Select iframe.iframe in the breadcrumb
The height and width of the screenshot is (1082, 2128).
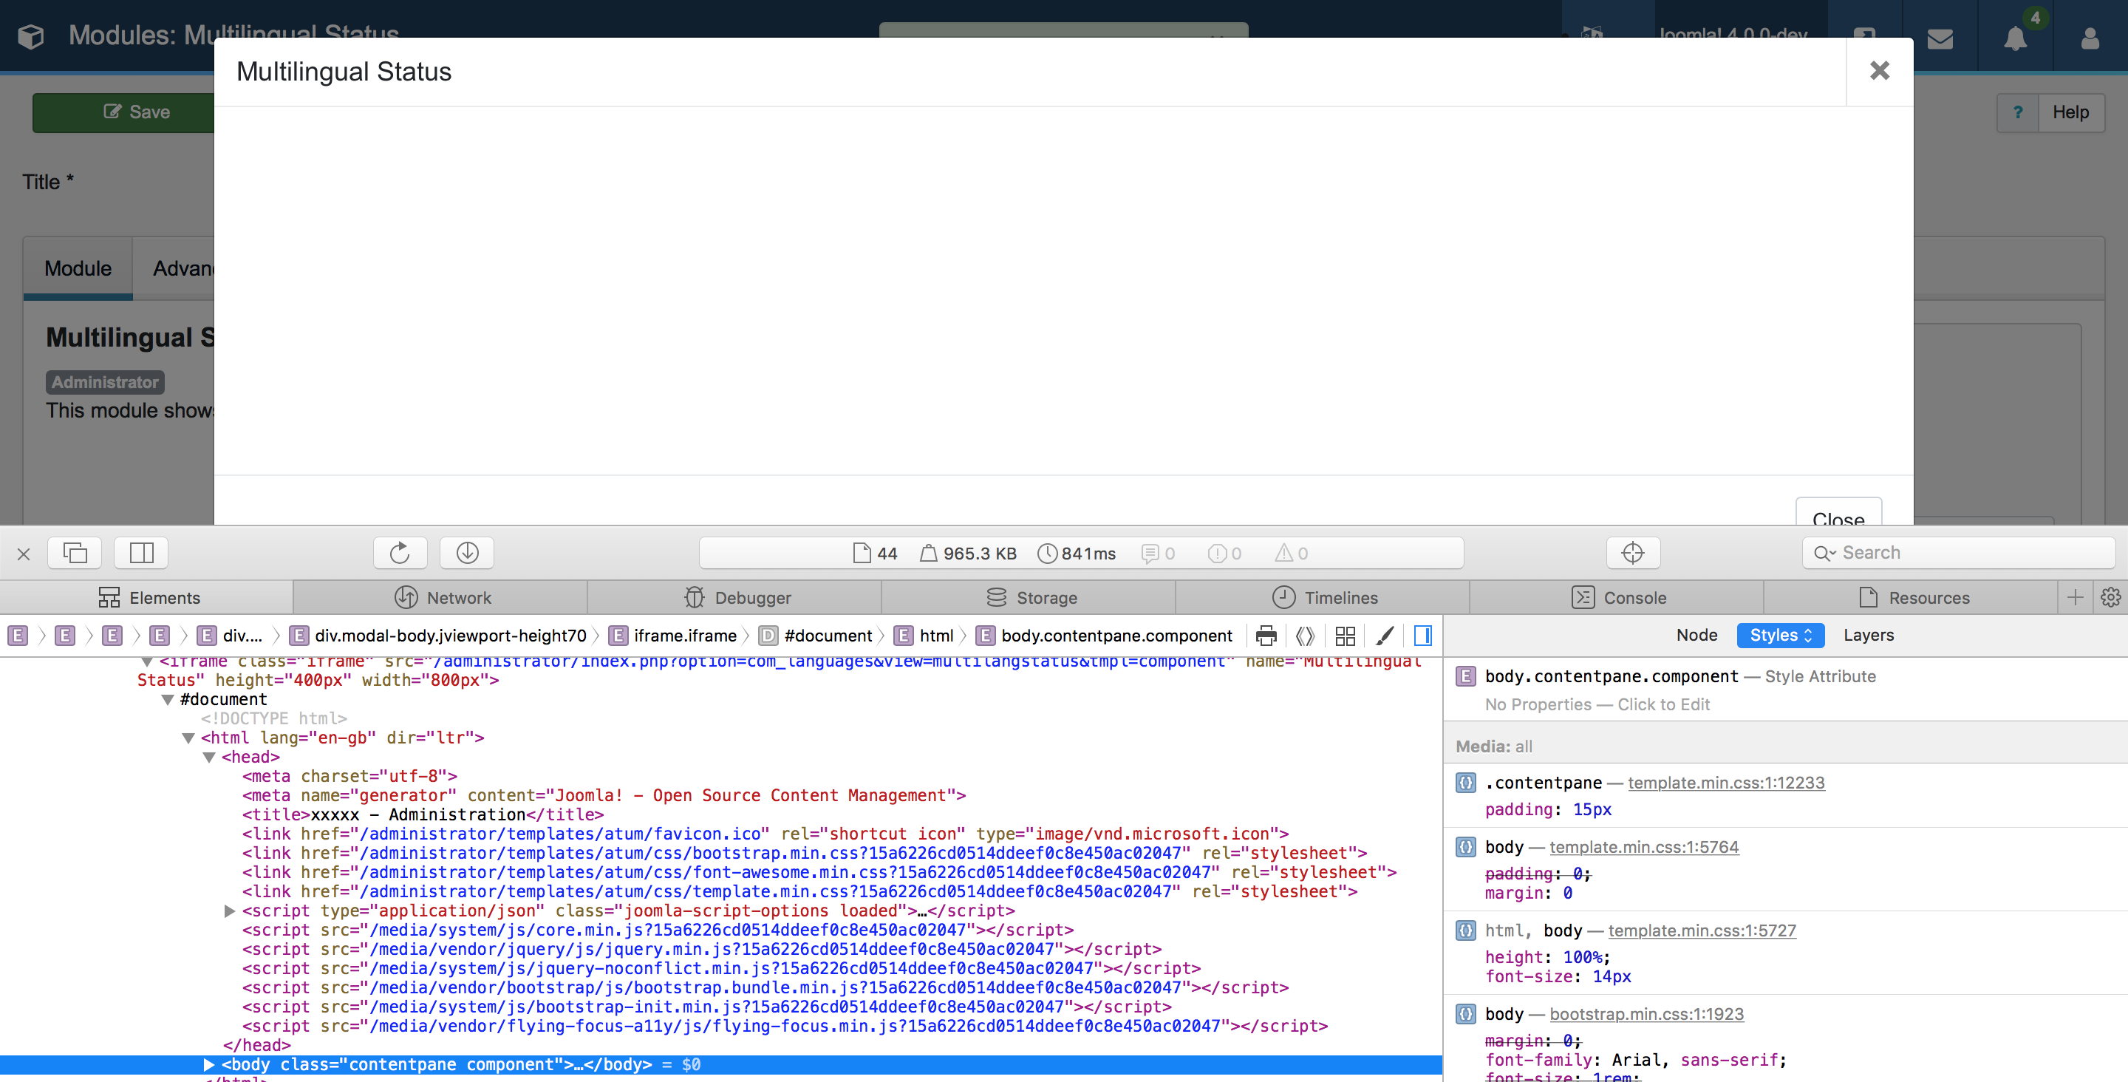[x=674, y=636]
